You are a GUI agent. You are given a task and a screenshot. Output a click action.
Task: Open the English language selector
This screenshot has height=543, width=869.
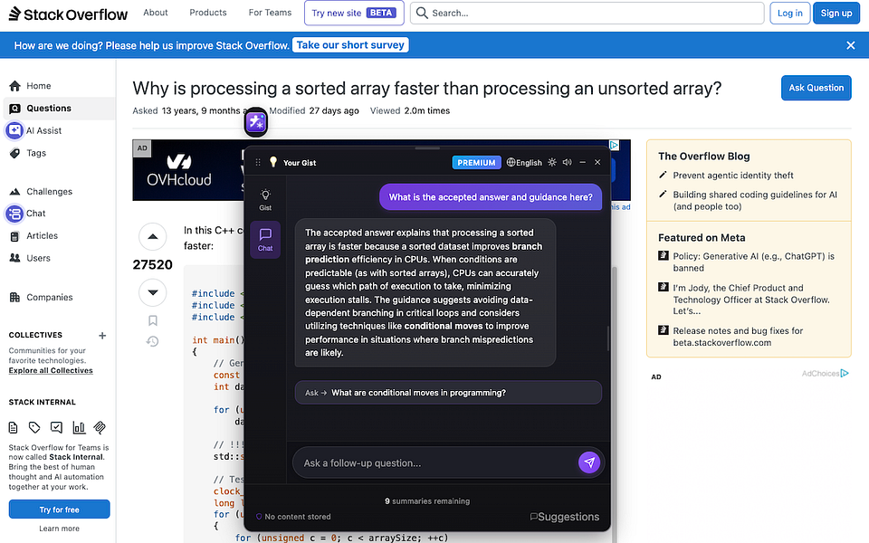(x=524, y=162)
